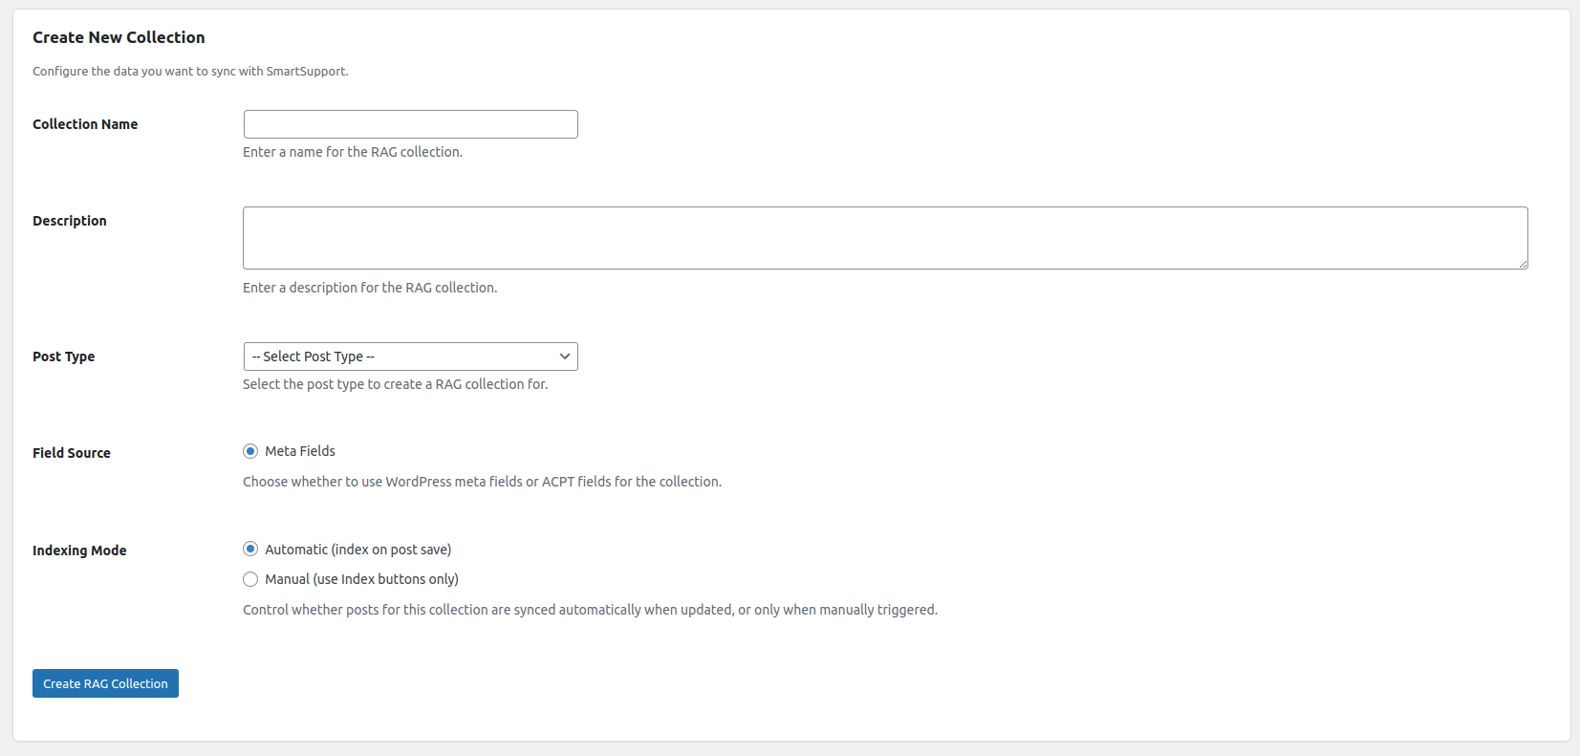This screenshot has width=1580, height=756.
Task: Click the 'Enter a description' help text
Action: 370,288
